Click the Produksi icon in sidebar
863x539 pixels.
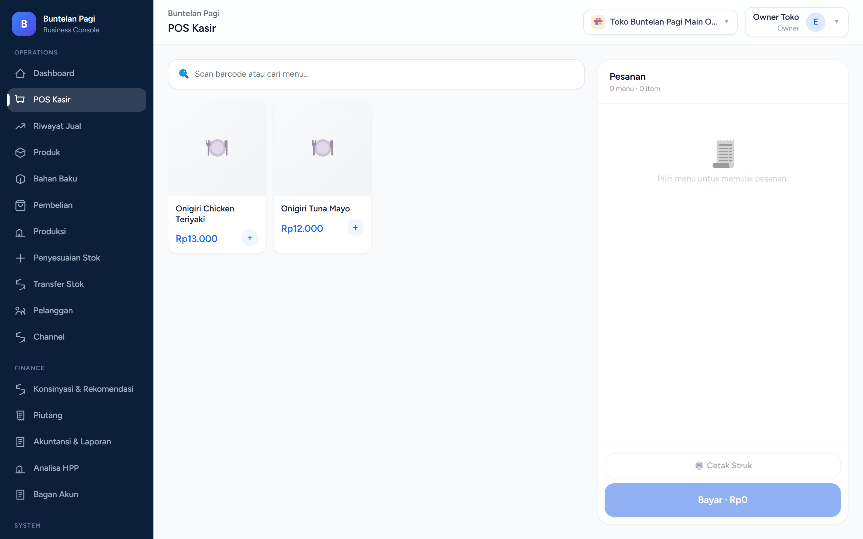click(20, 232)
